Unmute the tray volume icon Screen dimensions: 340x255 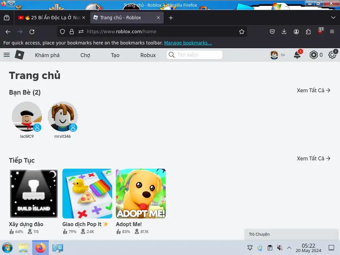280,248
